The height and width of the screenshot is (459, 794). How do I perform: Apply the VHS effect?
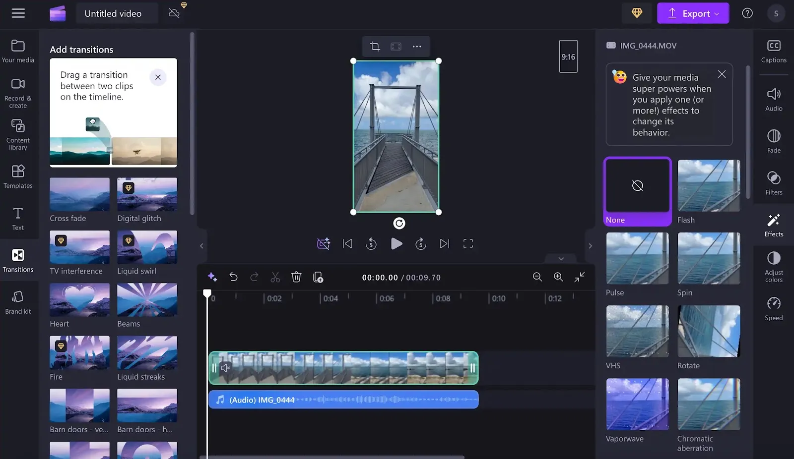(x=637, y=338)
